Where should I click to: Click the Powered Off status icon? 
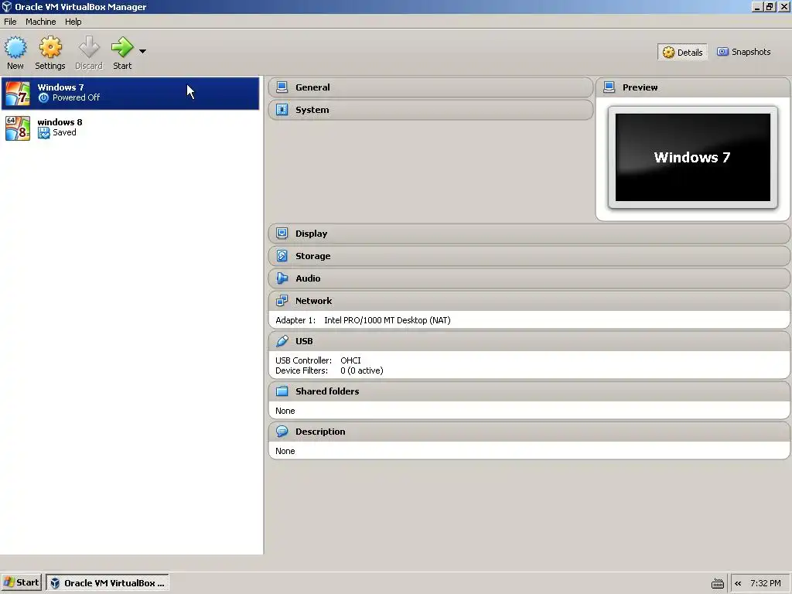click(x=44, y=97)
